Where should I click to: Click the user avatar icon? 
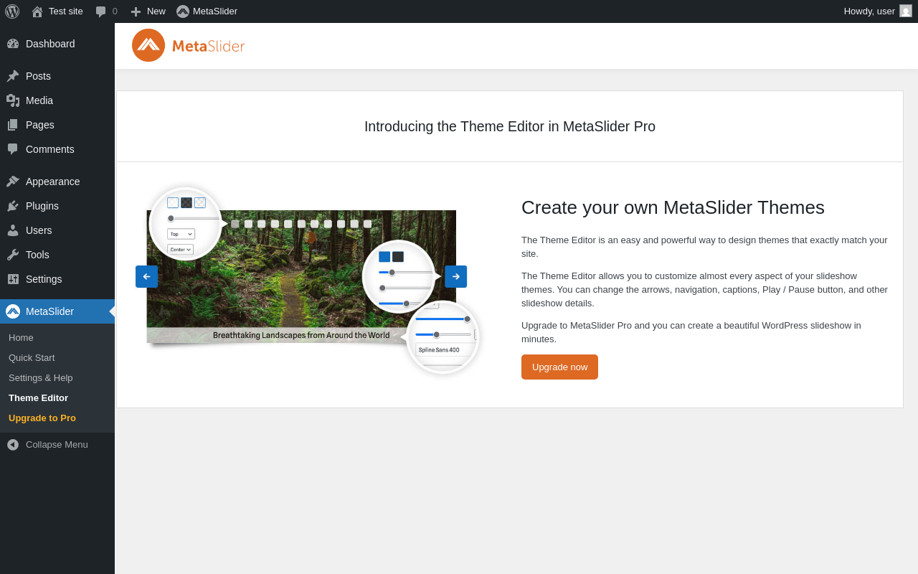click(x=906, y=11)
